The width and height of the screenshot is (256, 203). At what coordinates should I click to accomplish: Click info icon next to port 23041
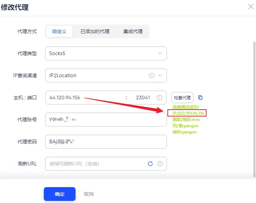pyautogui.click(x=159, y=98)
